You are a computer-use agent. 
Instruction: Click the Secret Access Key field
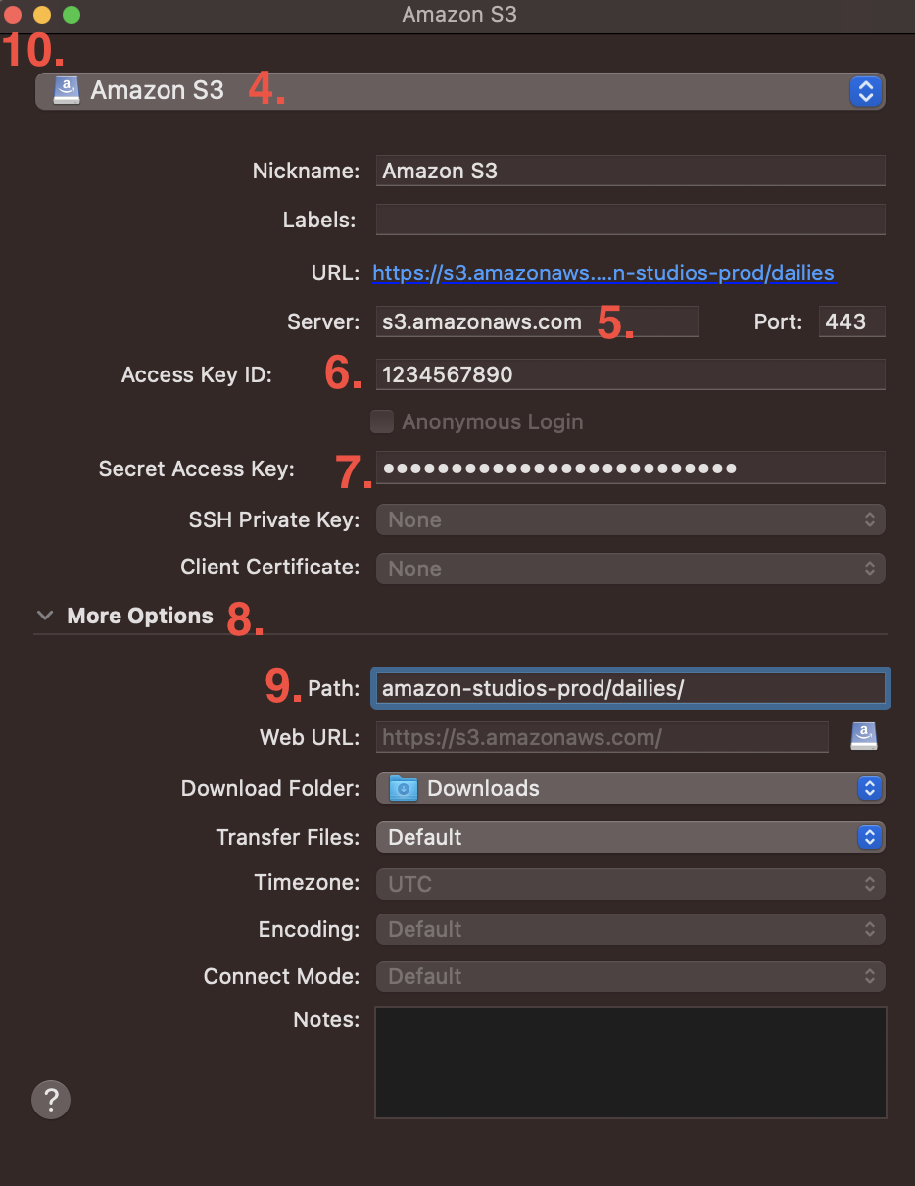coord(631,468)
